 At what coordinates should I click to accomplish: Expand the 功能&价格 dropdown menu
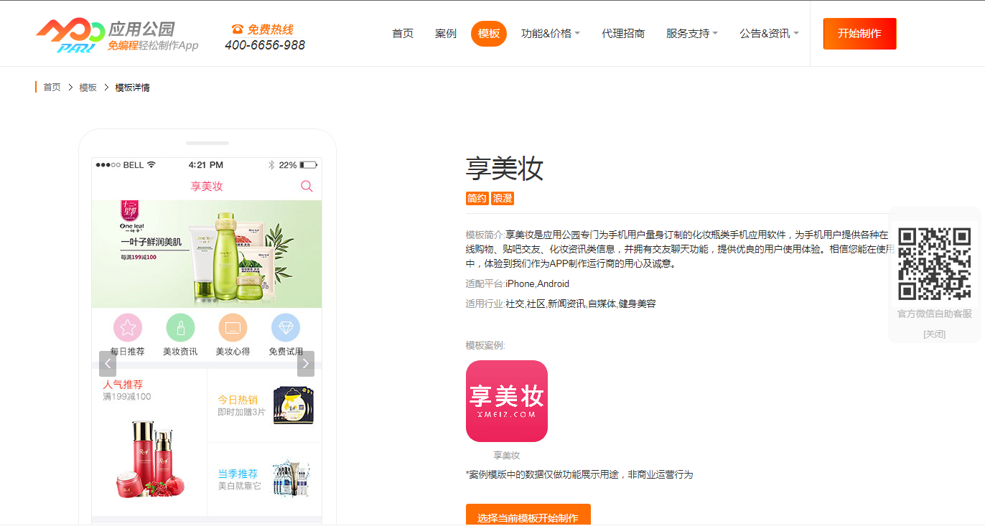click(x=550, y=34)
